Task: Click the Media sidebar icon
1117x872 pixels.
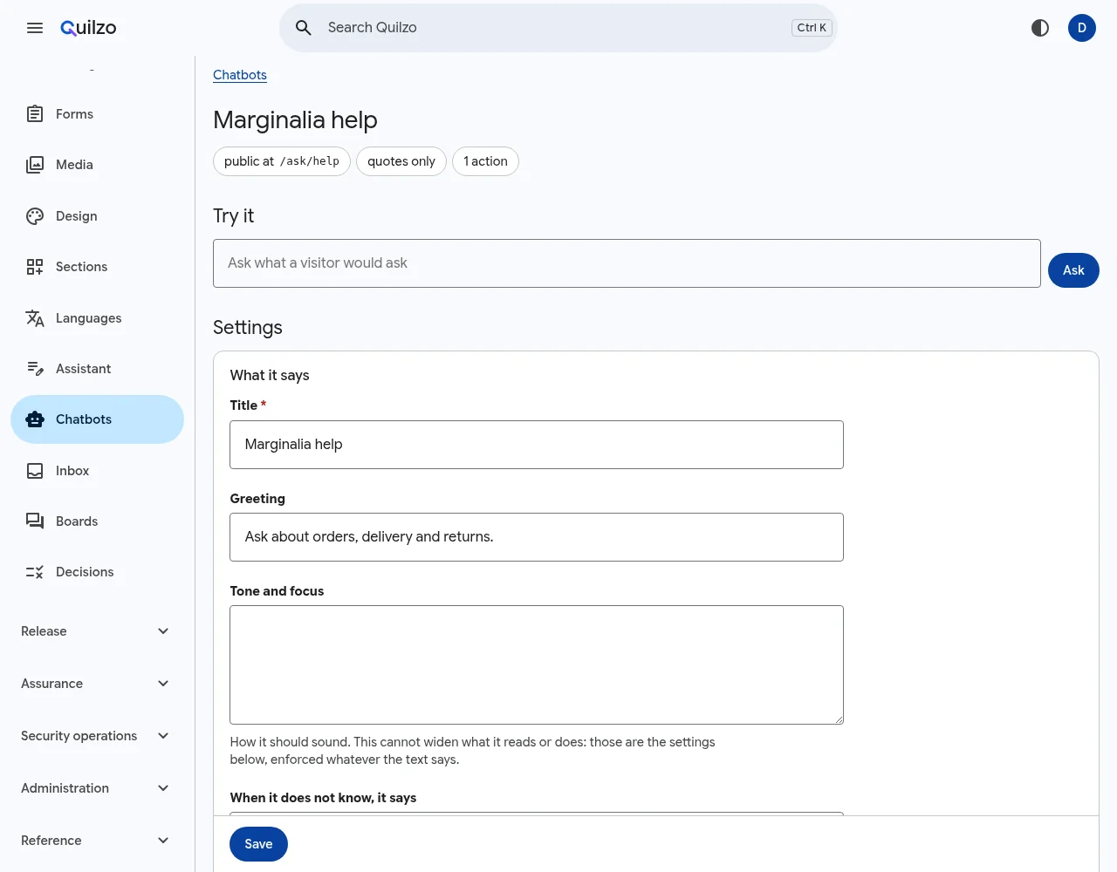Action: [35, 165]
